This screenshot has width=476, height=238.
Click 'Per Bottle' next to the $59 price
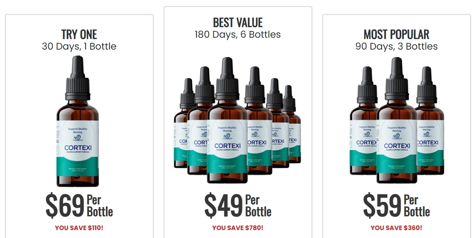(x=417, y=205)
